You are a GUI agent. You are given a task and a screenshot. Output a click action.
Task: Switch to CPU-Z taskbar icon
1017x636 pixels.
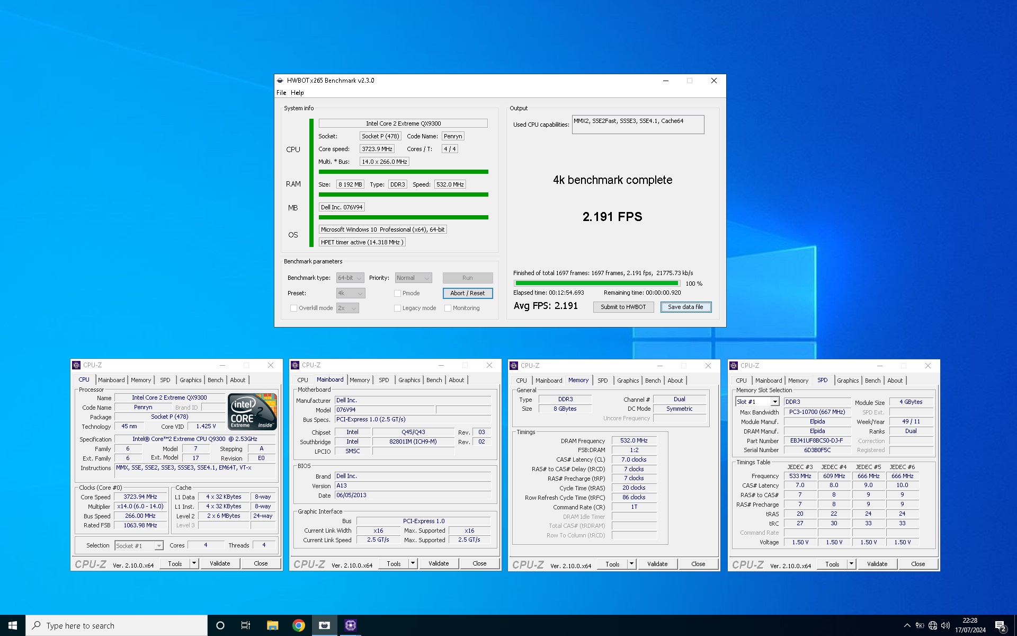(350, 625)
